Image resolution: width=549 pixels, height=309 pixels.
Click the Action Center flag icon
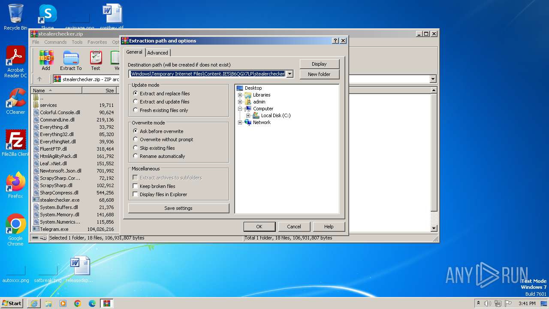click(508, 303)
